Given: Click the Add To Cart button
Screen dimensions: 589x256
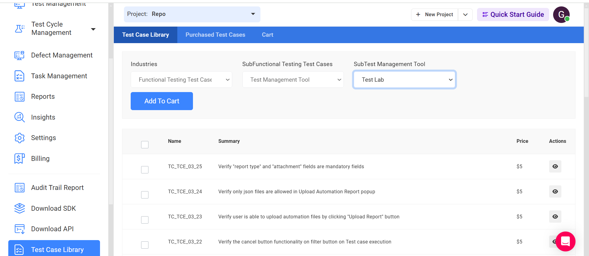Looking at the screenshot, I should (162, 101).
